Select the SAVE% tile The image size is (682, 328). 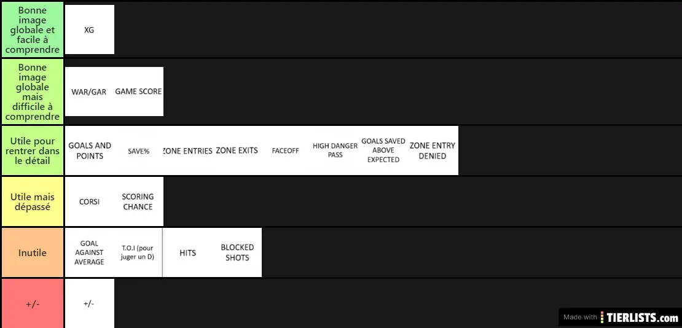coord(139,150)
